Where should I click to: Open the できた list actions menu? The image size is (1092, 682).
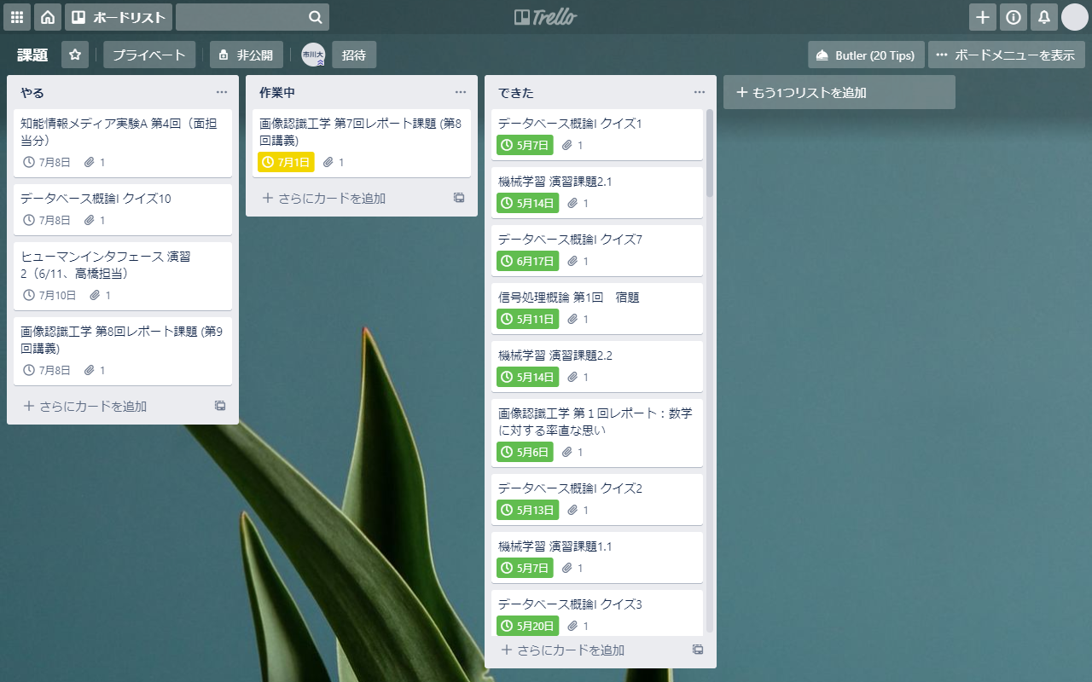[x=699, y=92]
